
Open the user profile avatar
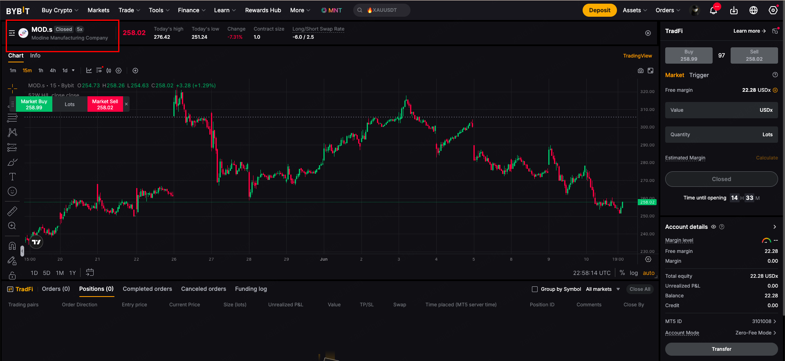[694, 10]
